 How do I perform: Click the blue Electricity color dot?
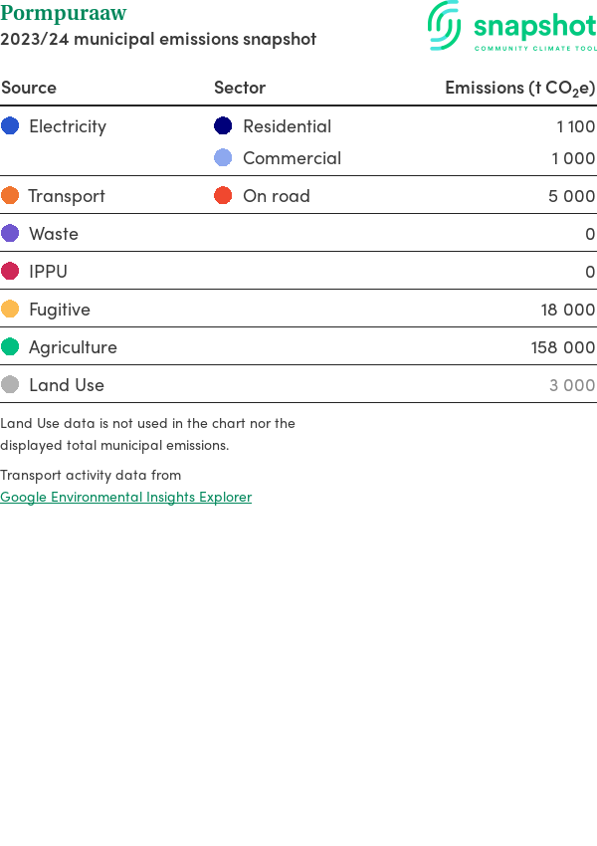click(x=10, y=126)
